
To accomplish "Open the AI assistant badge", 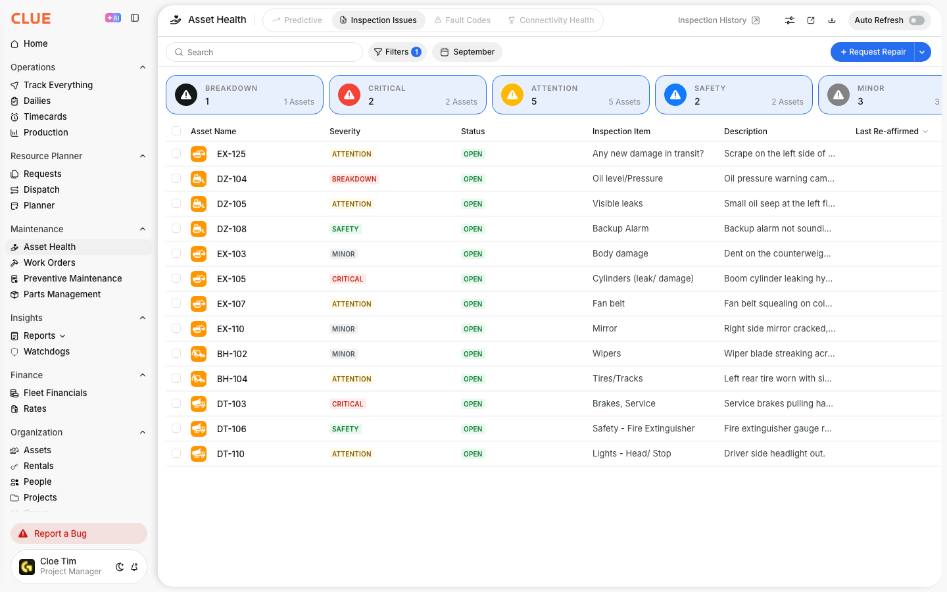I will [113, 18].
